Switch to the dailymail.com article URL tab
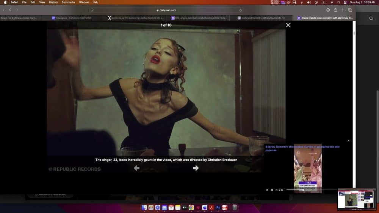 tap(198, 18)
